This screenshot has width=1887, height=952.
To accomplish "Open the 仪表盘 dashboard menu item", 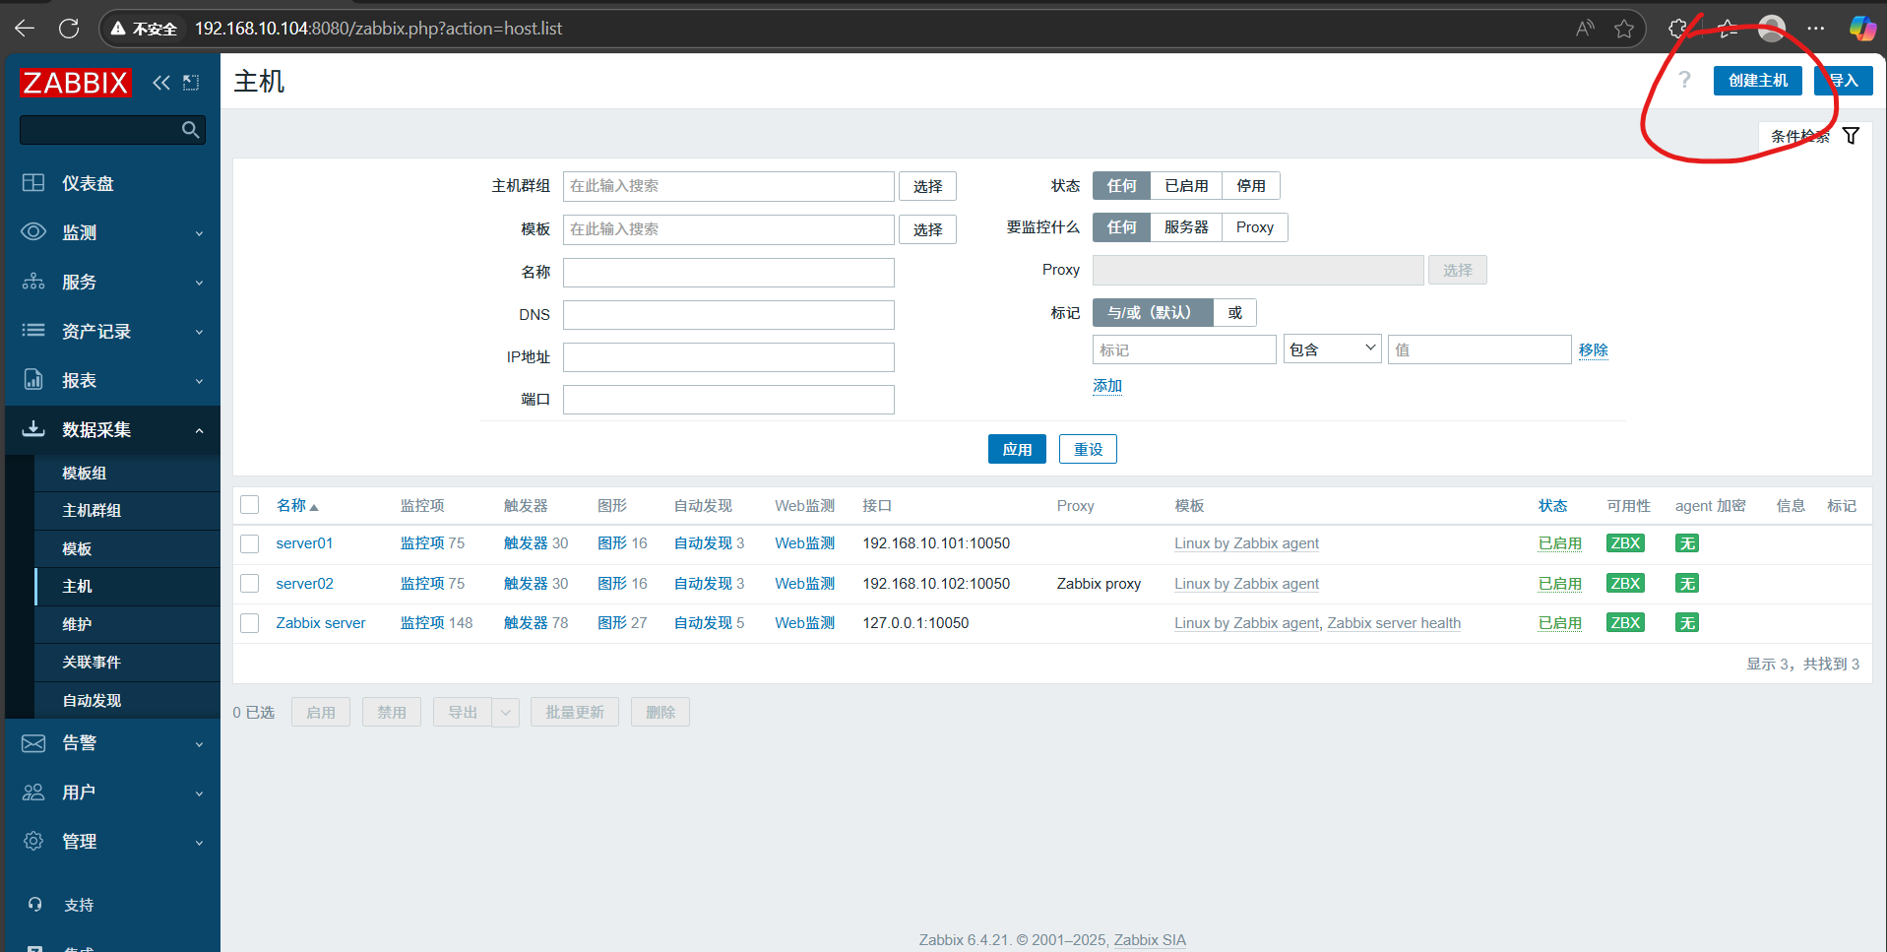I will (112, 183).
